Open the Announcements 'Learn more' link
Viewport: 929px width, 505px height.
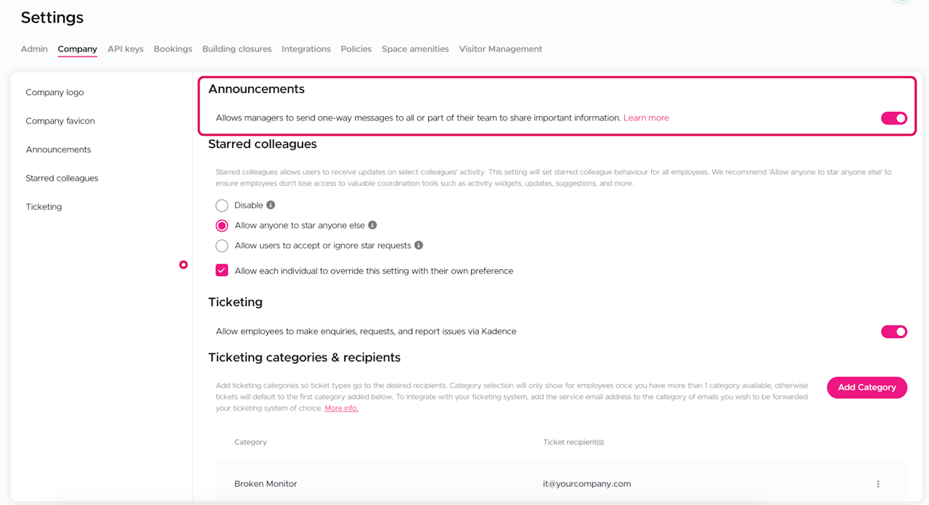[646, 118]
